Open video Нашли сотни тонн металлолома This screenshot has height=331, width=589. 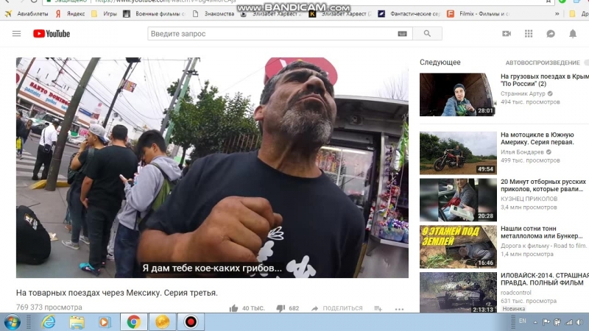[542, 232]
